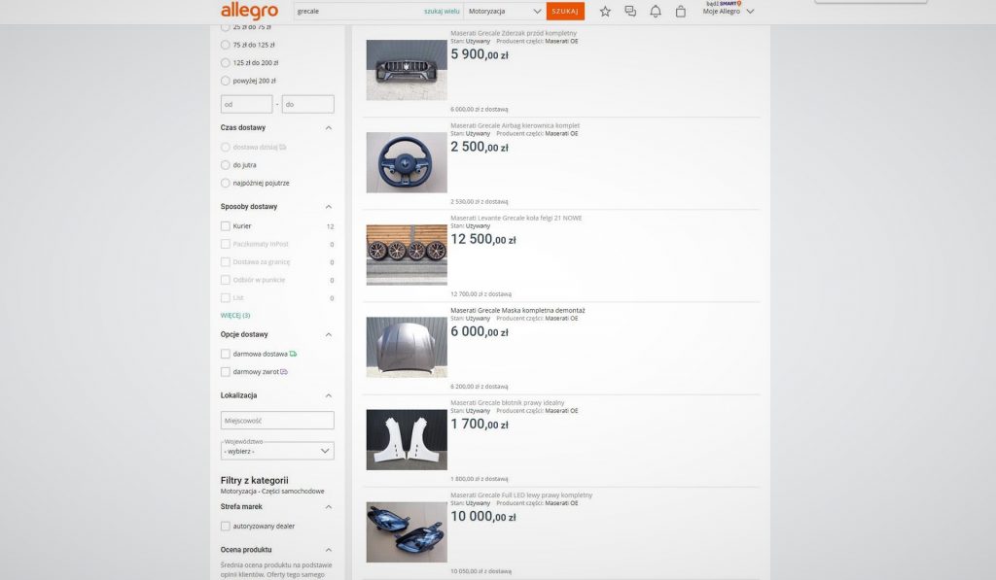The width and height of the screenshot is (996, 580).
Task: Open notifications bell icon
Action: tap(656, 12)
